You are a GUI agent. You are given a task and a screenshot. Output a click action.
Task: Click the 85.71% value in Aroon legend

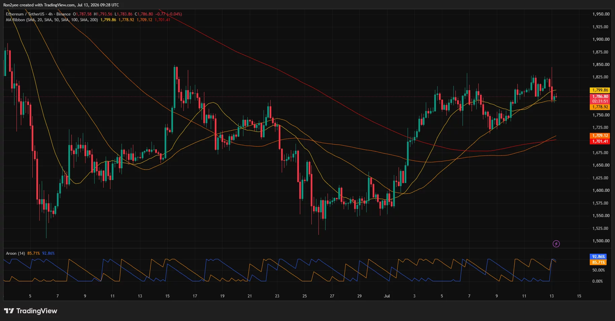coord(34,253)
